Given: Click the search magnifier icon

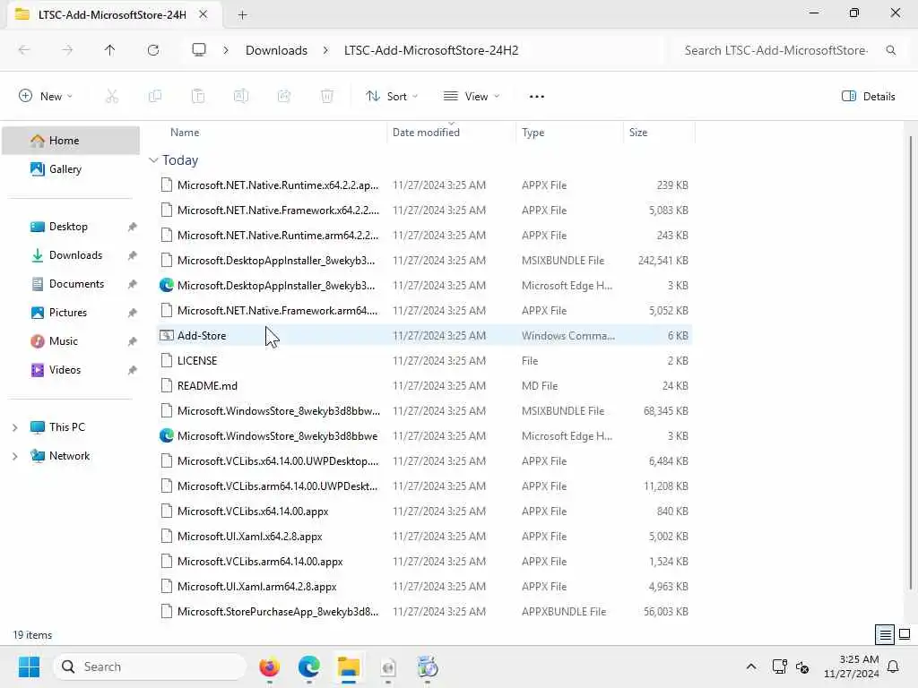Looking at the screenshot, I should pos(890,50).
